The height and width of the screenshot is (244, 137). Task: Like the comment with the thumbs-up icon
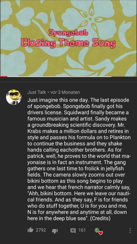tap(31, 230)
